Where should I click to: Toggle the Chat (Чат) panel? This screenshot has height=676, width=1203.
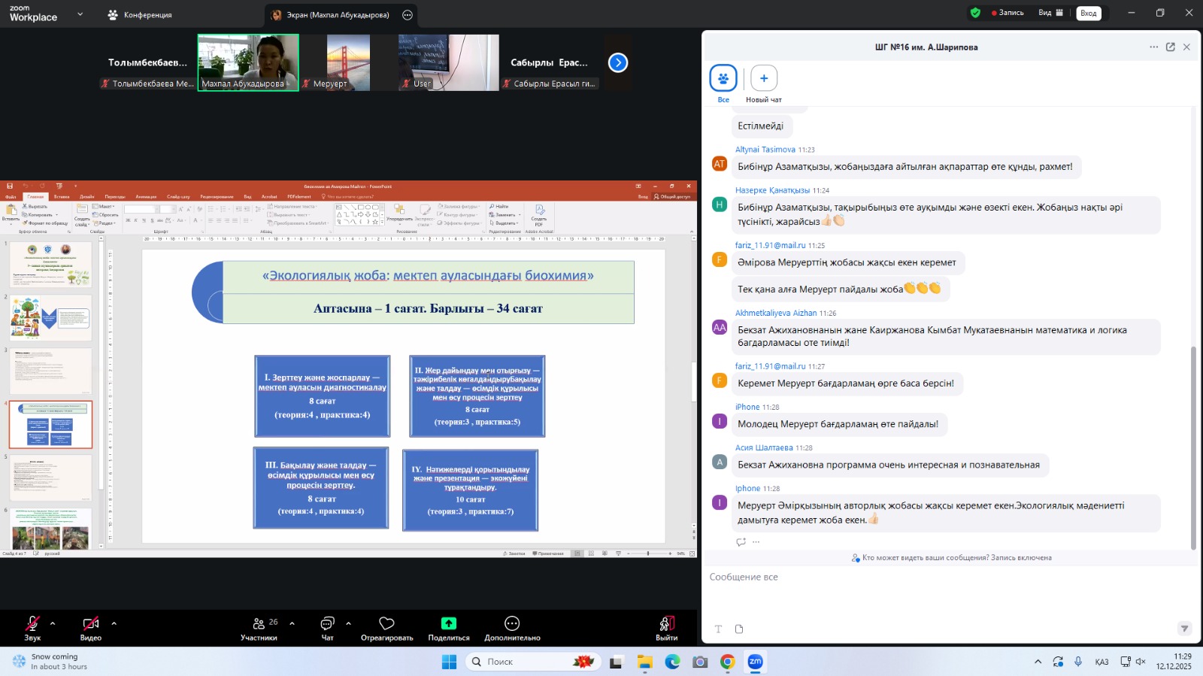[x=327, y=623]
